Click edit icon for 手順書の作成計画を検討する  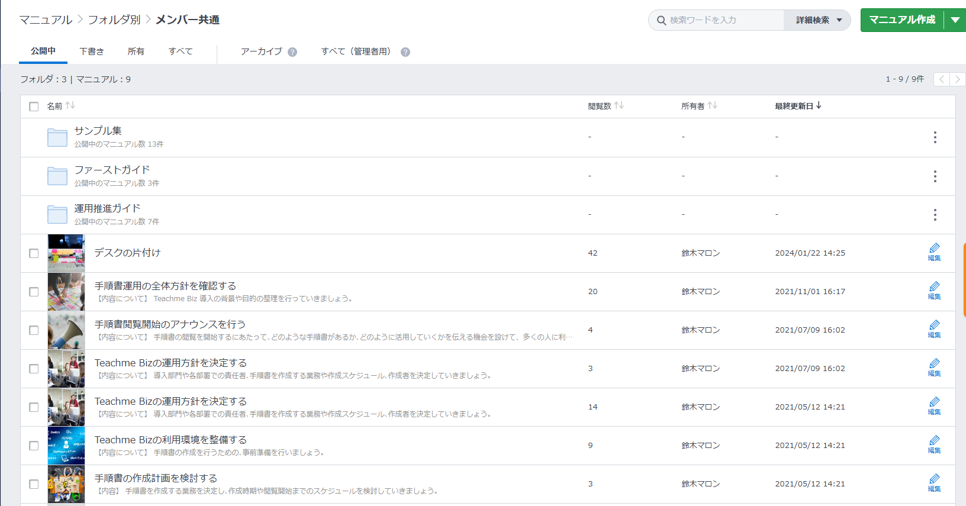click(x=934, y=482)
